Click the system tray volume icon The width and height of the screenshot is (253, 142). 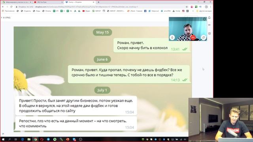point(185,139)
